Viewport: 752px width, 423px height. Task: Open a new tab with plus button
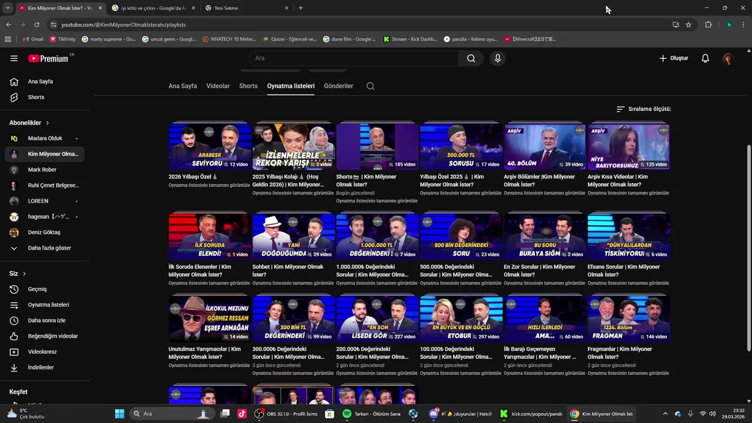[301, 8]
